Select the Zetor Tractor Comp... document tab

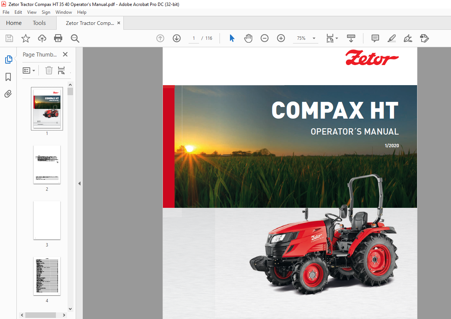click(90, 23)
